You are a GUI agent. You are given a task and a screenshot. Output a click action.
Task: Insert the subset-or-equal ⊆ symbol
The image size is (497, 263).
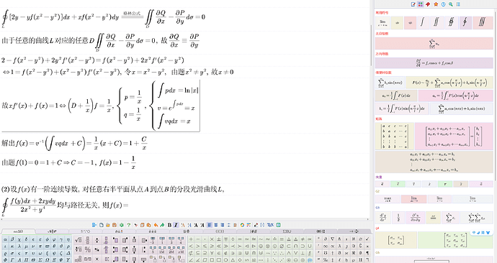[198, 253]
